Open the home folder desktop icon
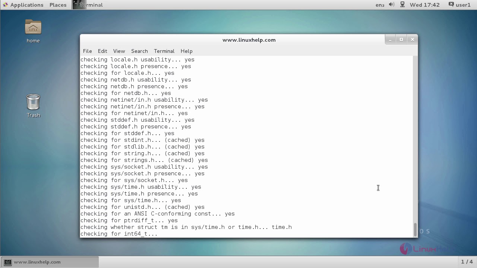This screenshot has height=268, width=477. pos(33,31)
